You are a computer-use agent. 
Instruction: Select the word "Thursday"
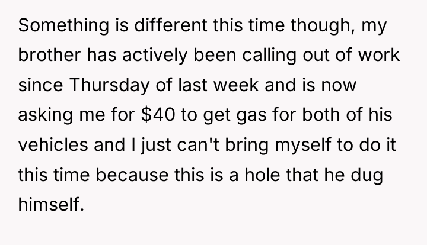110,85
